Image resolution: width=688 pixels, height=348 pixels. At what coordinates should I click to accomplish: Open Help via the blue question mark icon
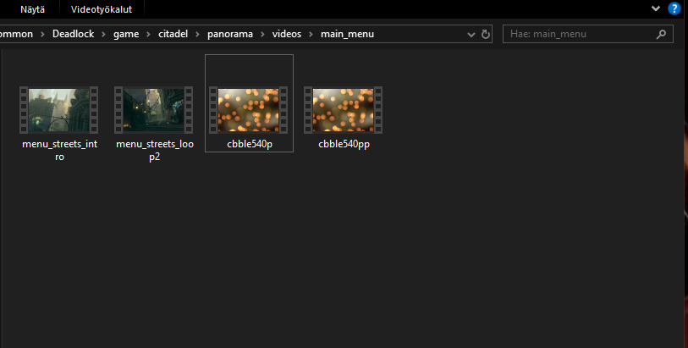pos(674,8)
